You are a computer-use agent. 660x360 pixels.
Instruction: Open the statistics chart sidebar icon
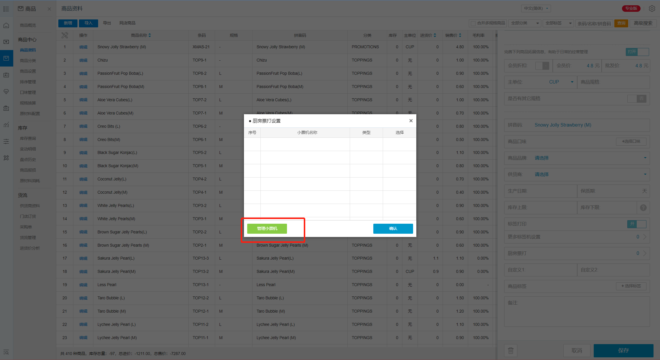tap(6, 125)
